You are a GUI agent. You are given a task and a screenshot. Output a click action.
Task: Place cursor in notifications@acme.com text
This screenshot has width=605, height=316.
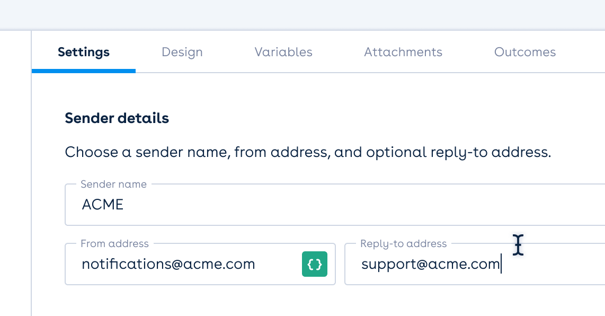168,264
